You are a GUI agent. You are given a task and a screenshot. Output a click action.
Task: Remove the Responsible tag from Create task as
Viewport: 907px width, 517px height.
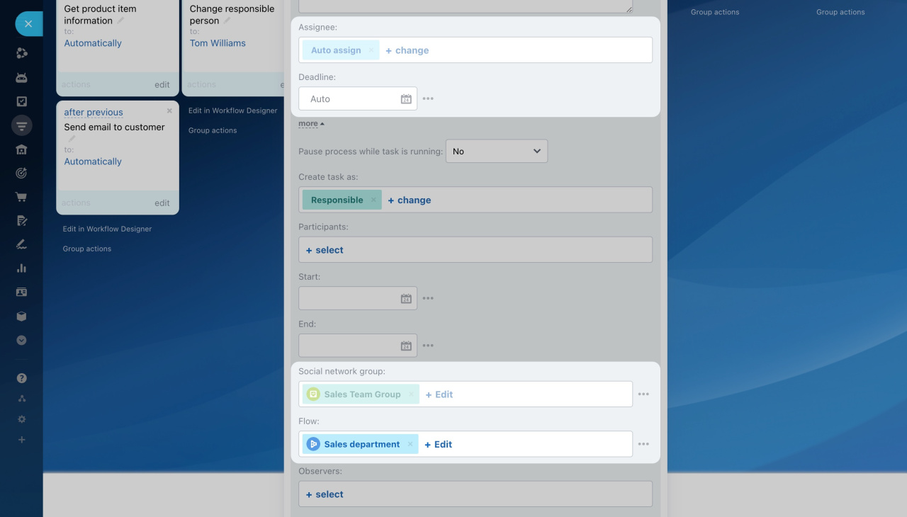click(373, 200)
